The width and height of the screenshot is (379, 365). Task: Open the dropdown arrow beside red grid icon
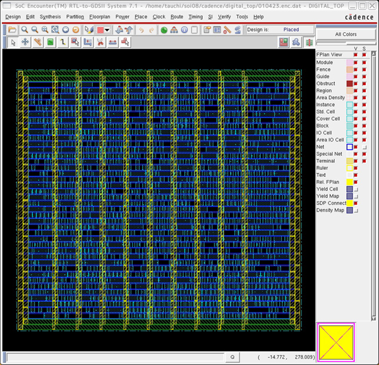[x=107, y=30]
